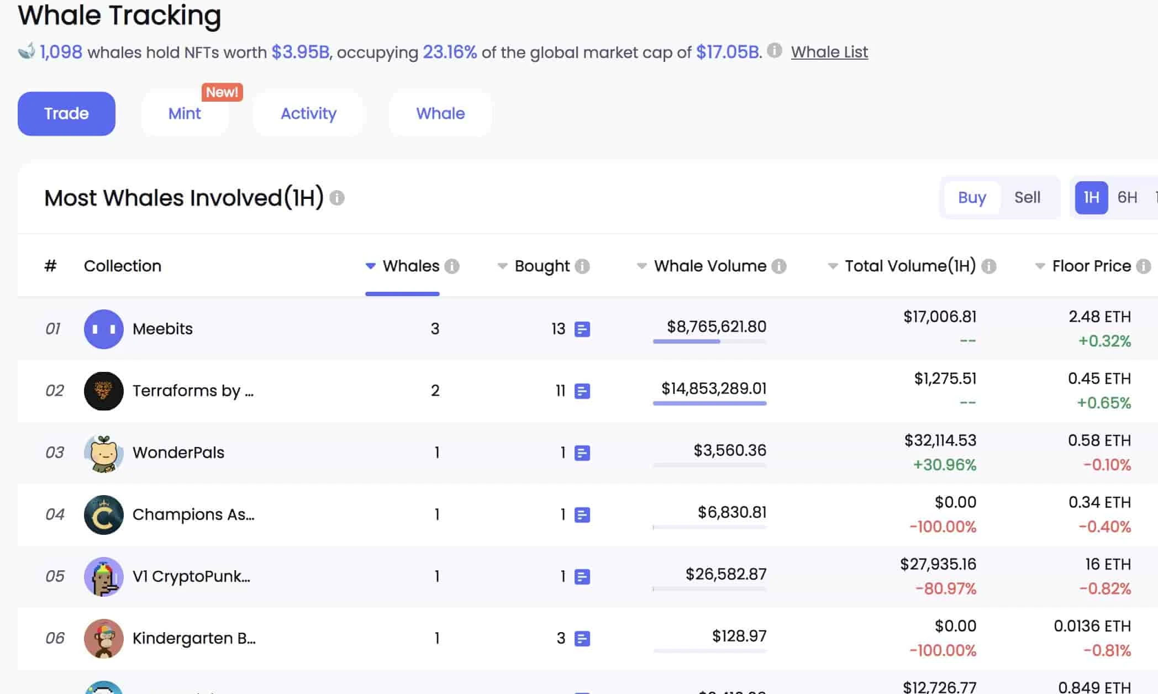
Task: Click the Whale Volume info icon
Action: [x=779, y=266]
